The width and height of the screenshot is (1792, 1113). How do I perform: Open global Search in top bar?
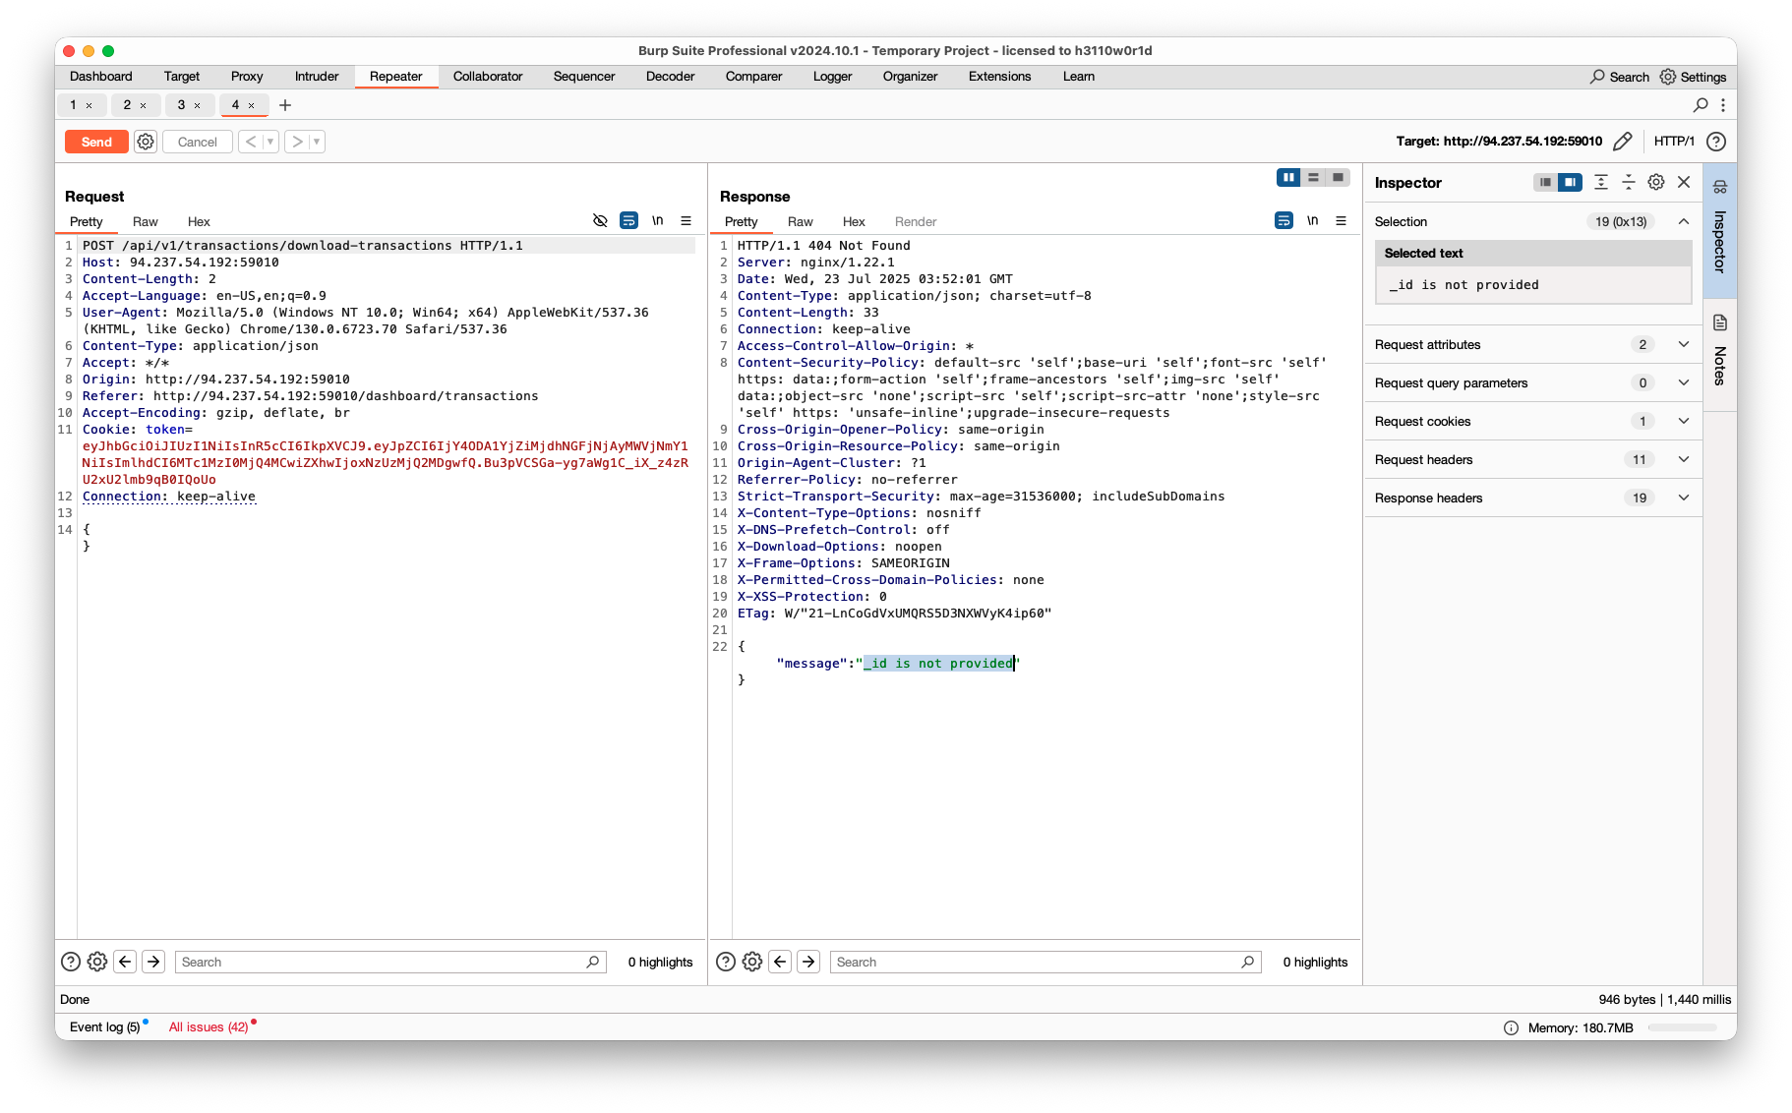(1620, 77)
